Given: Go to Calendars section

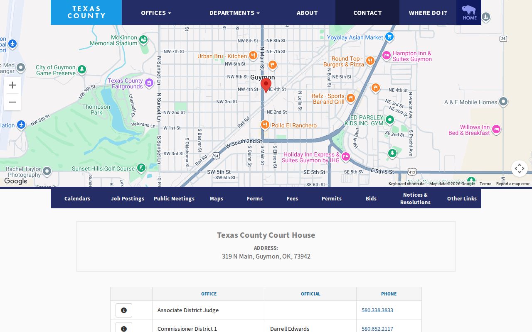Looking at the screenshot, I should 77,198.
